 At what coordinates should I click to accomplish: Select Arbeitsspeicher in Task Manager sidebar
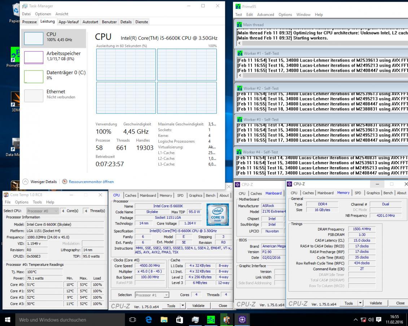tap(54, 57)
